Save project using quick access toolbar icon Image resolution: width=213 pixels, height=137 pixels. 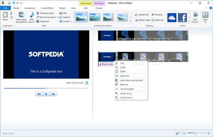[x=9, y=3]
